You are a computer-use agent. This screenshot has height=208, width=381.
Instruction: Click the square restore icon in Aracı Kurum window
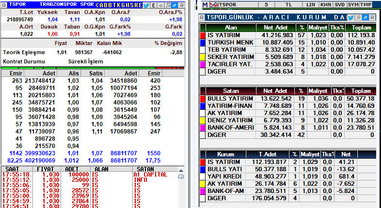point(358,17)
